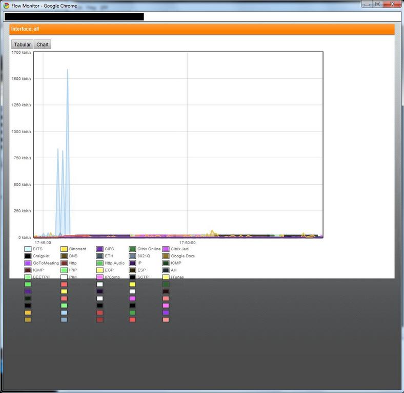The height and width of the screenshot is (393, 404).
Task: Click the Chrome icon in title bar
Action: (x=6, y=6)
